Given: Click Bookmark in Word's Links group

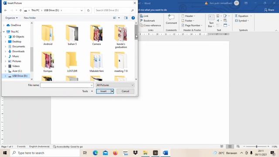Looking at the screenshot, I should pyautogui.click(x=147, y=20).
